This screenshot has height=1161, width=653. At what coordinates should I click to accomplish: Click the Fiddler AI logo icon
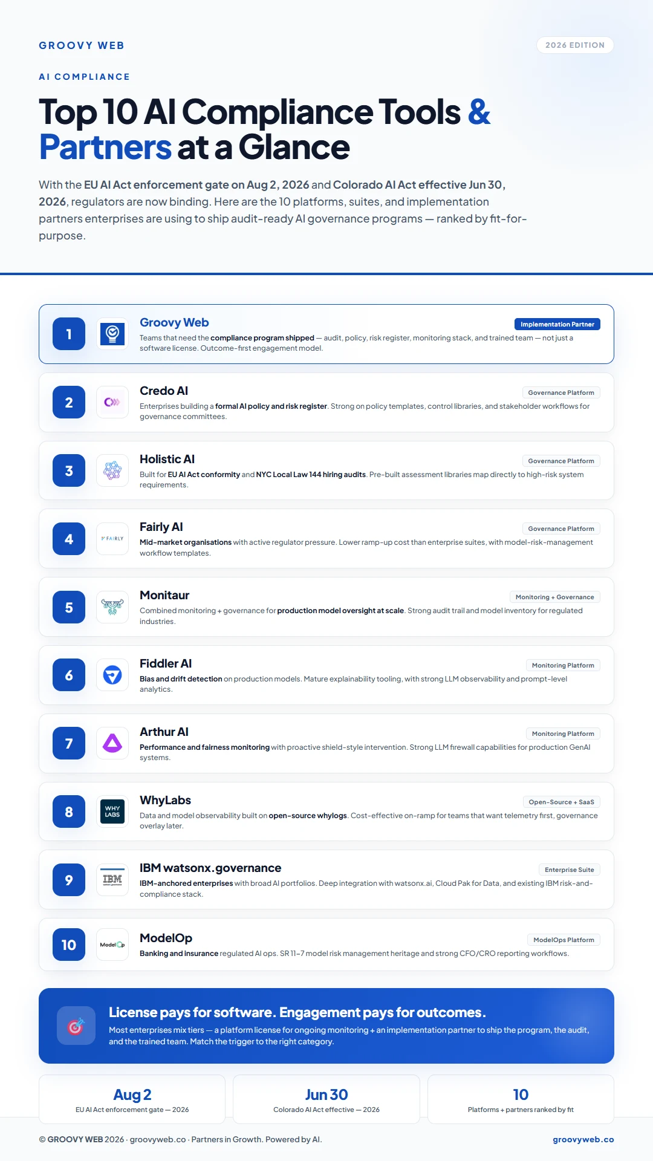click(112, 675)
